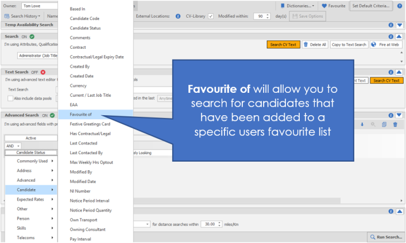This screenshot has width=406, height=243.
Task: Open the AND operator dropdown
Action: (11, 146)
